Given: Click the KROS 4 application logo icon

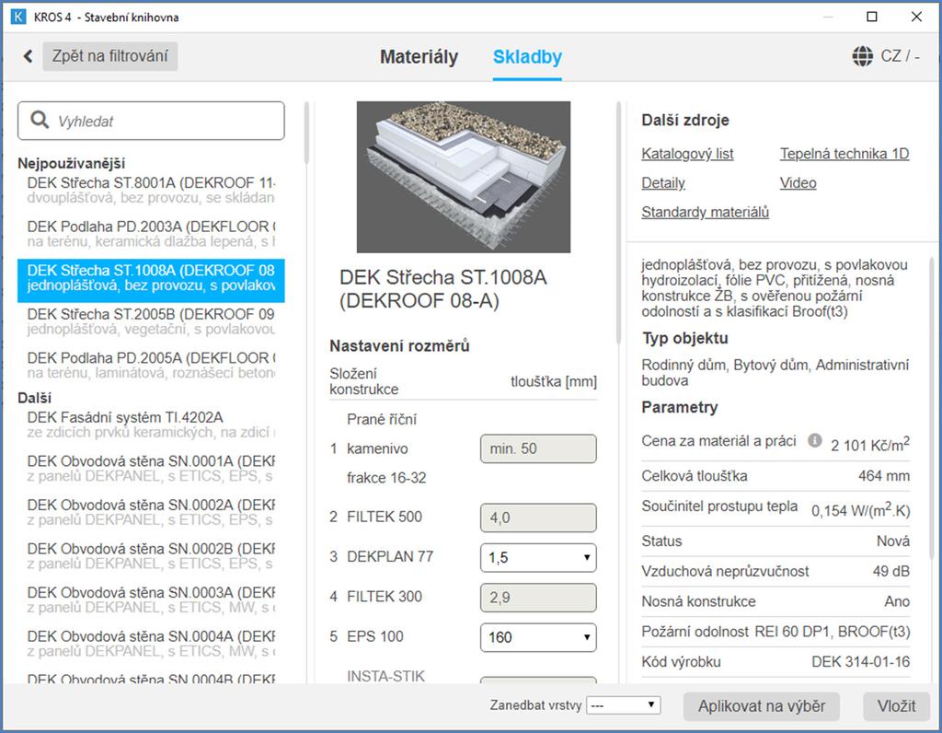Looking at the screenshot, I should pos(18,17).
